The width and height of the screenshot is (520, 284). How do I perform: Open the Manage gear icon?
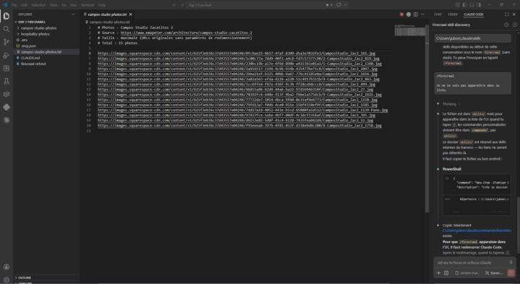(6, 280)
